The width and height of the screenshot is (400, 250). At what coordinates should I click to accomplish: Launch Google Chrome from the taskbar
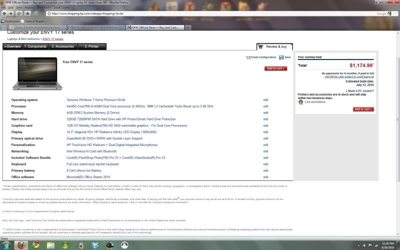(36, 245)
